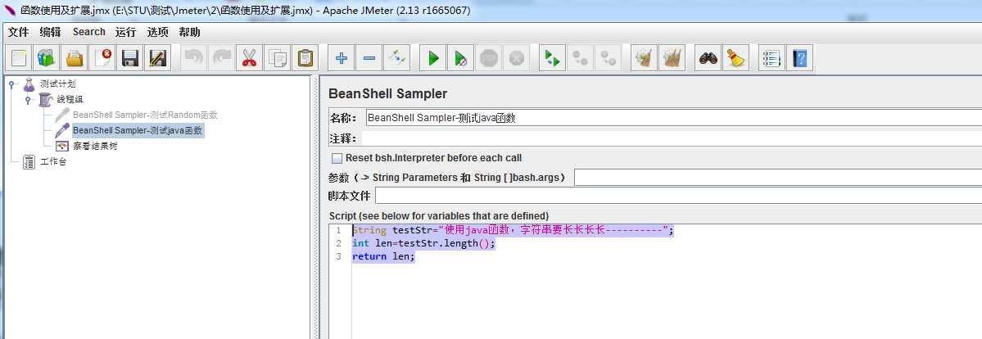Select 测试计划 in the tree
The height and width of the screenshot is (339, 982).
tap(57, 84)
